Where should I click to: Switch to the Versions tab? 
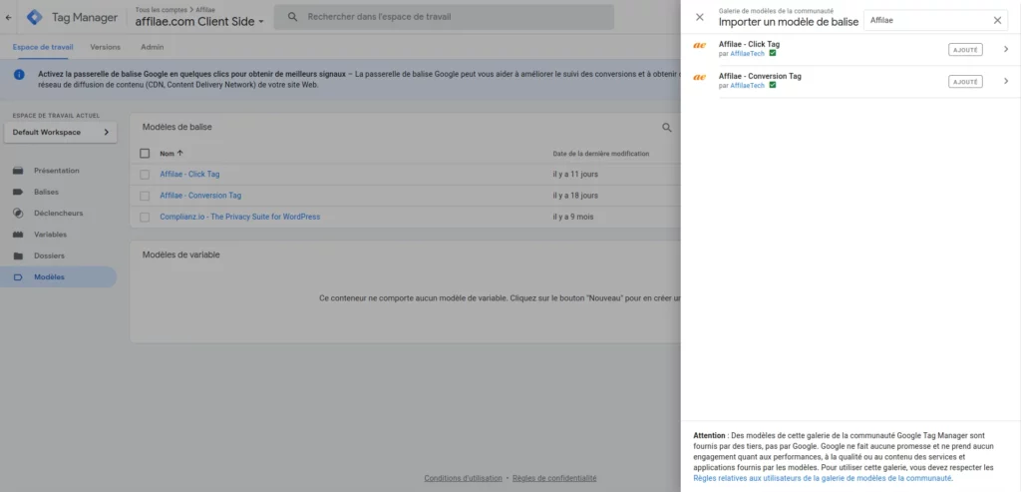click(x=105, y=47)
